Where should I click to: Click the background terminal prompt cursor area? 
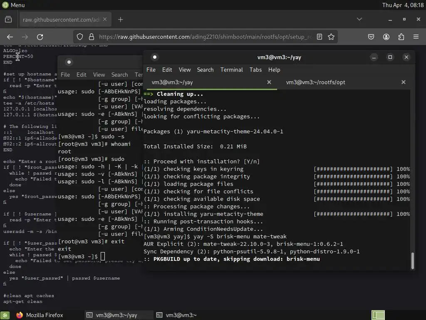click(x=103, y=256)
